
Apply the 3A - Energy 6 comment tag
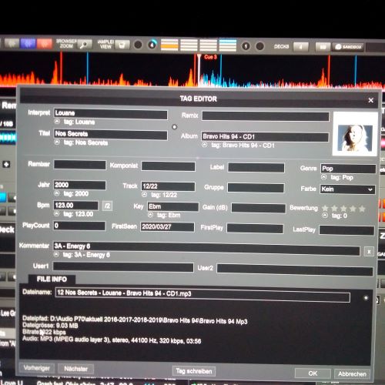57,254
